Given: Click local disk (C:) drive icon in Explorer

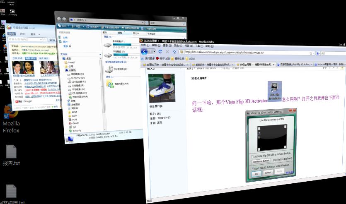Looking at the screenshot, I should 108,45.
